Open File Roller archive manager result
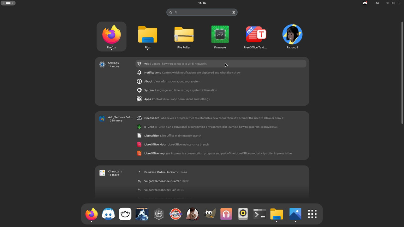Screen dimensions: 404x227 coord(184,37)
